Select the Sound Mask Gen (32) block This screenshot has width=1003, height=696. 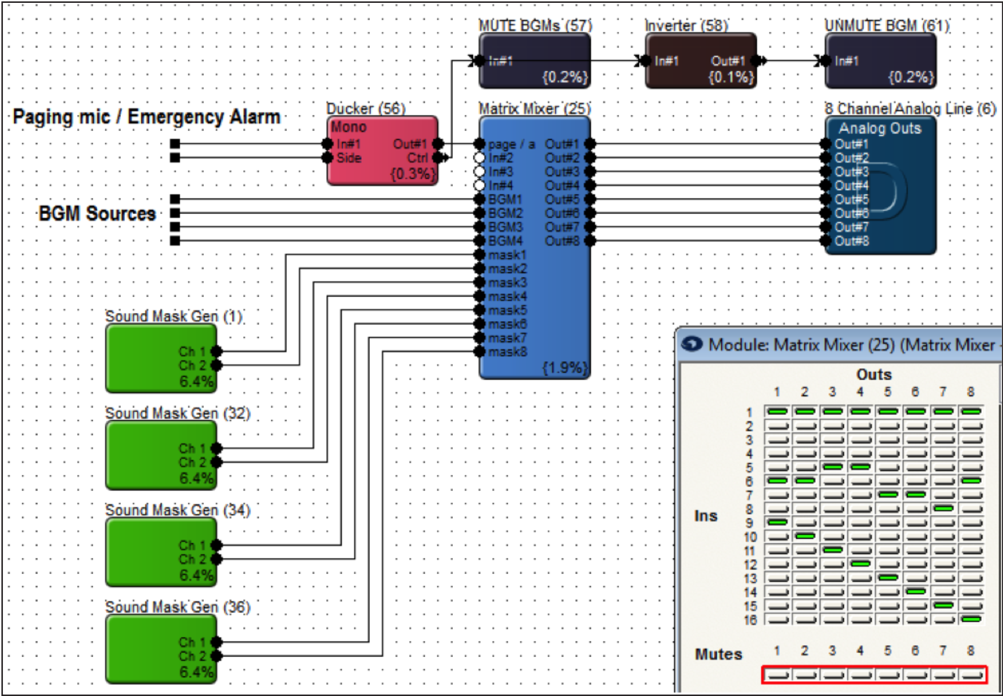161,455
